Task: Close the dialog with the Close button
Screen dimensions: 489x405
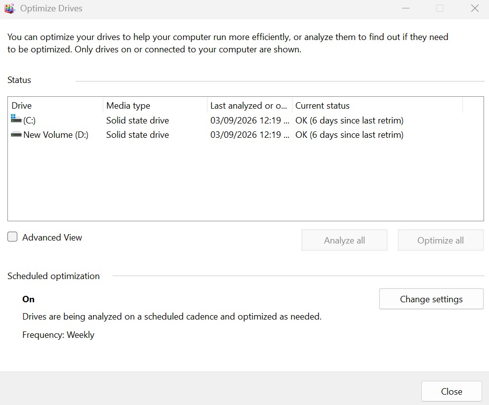Action: (451, 391)
